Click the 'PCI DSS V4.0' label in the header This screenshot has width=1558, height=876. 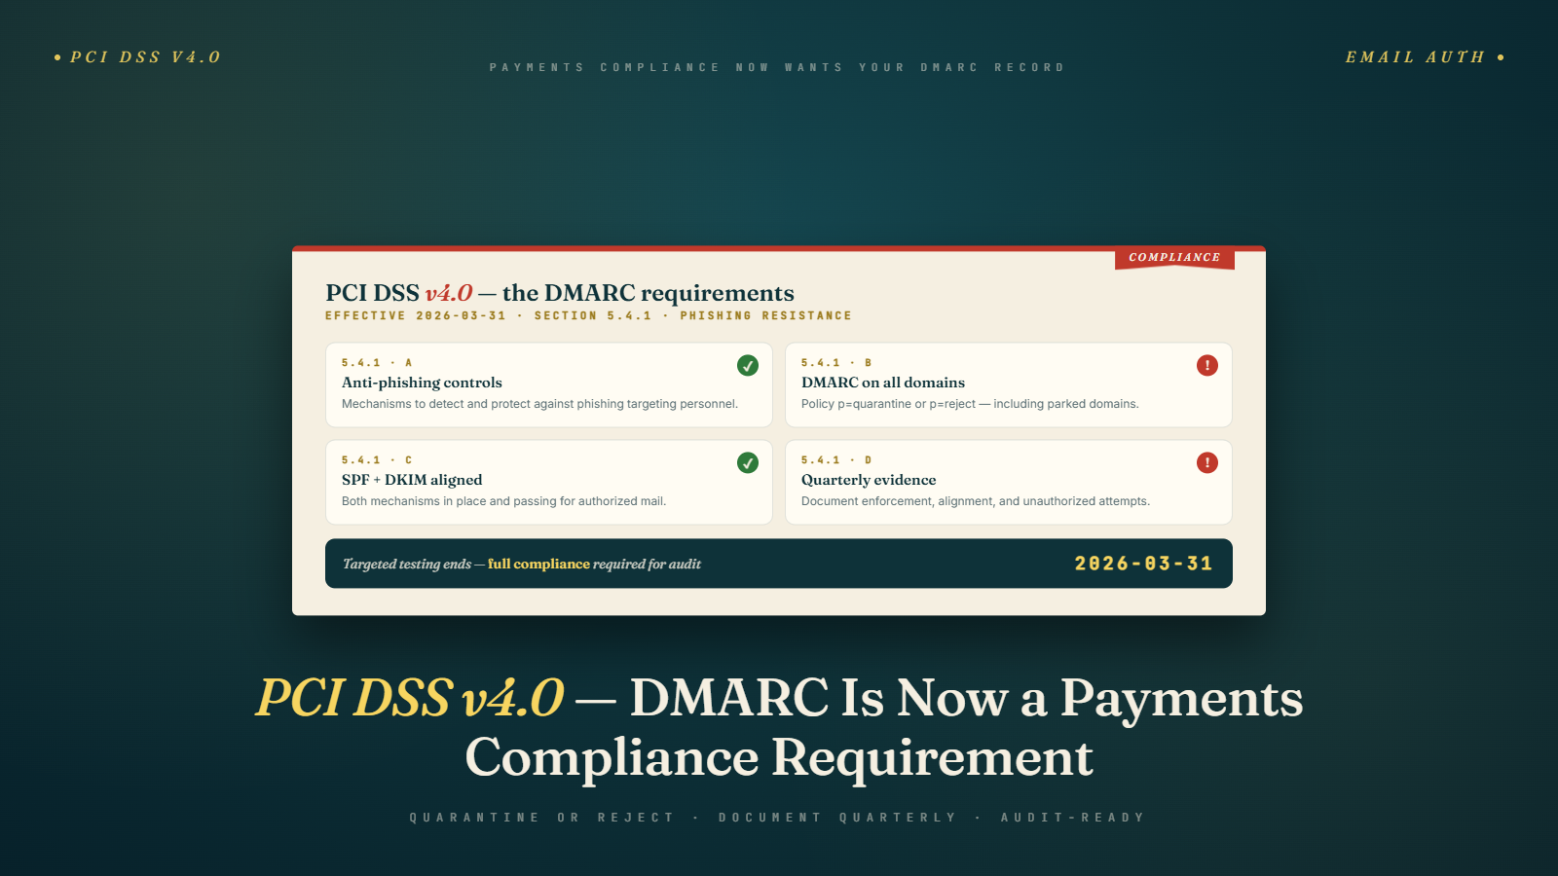(x=145, y=57)
